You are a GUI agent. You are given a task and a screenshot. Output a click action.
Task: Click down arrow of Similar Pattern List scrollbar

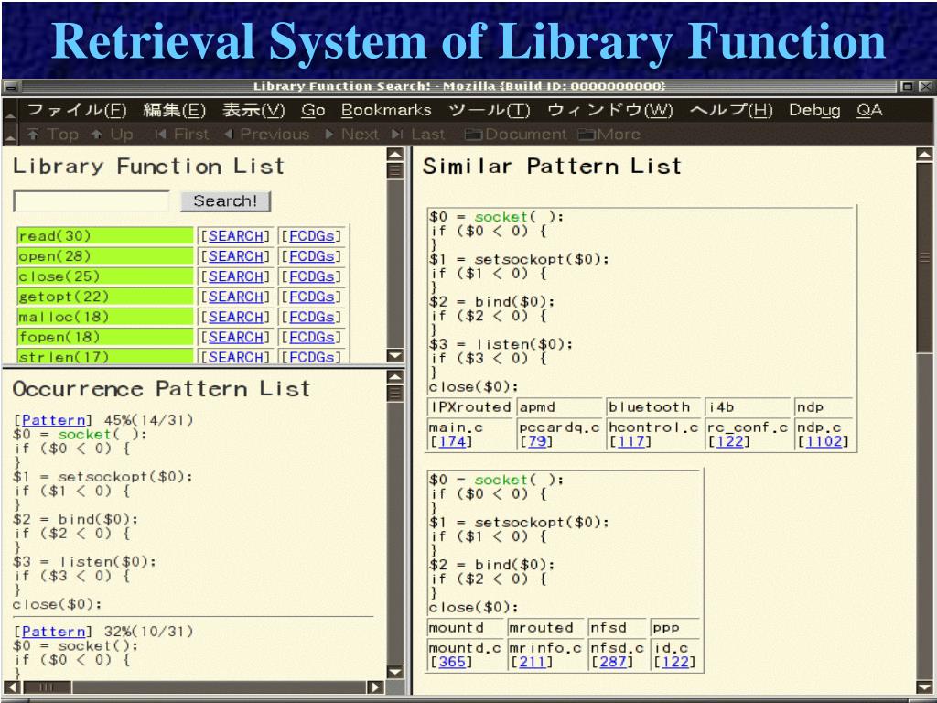924,687
